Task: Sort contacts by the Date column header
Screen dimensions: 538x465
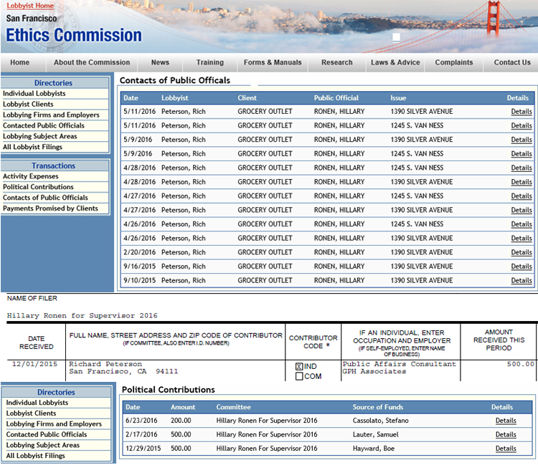Action: point(131,98)
